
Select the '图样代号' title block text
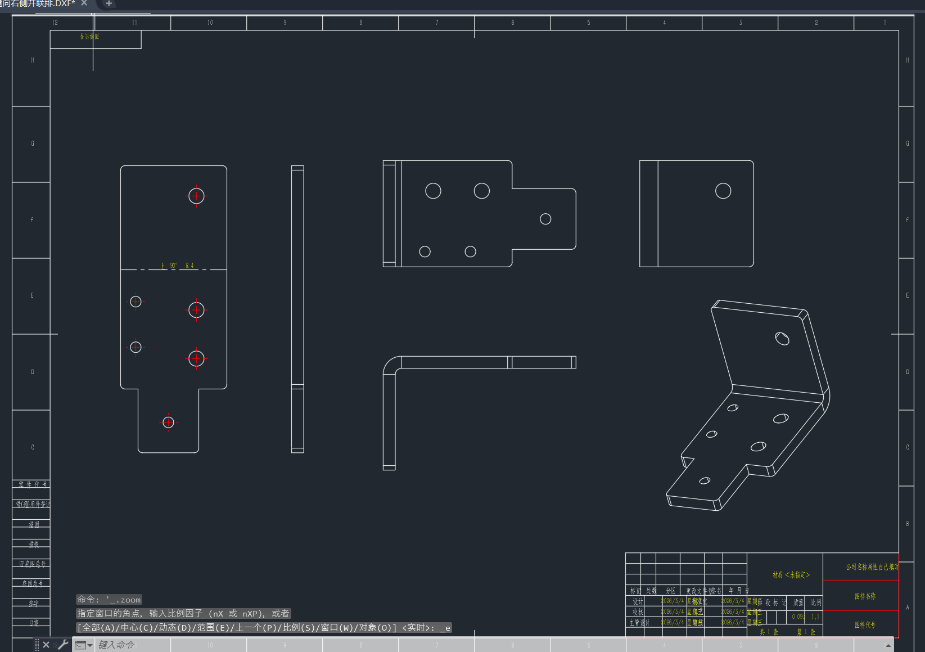(865, 625)
